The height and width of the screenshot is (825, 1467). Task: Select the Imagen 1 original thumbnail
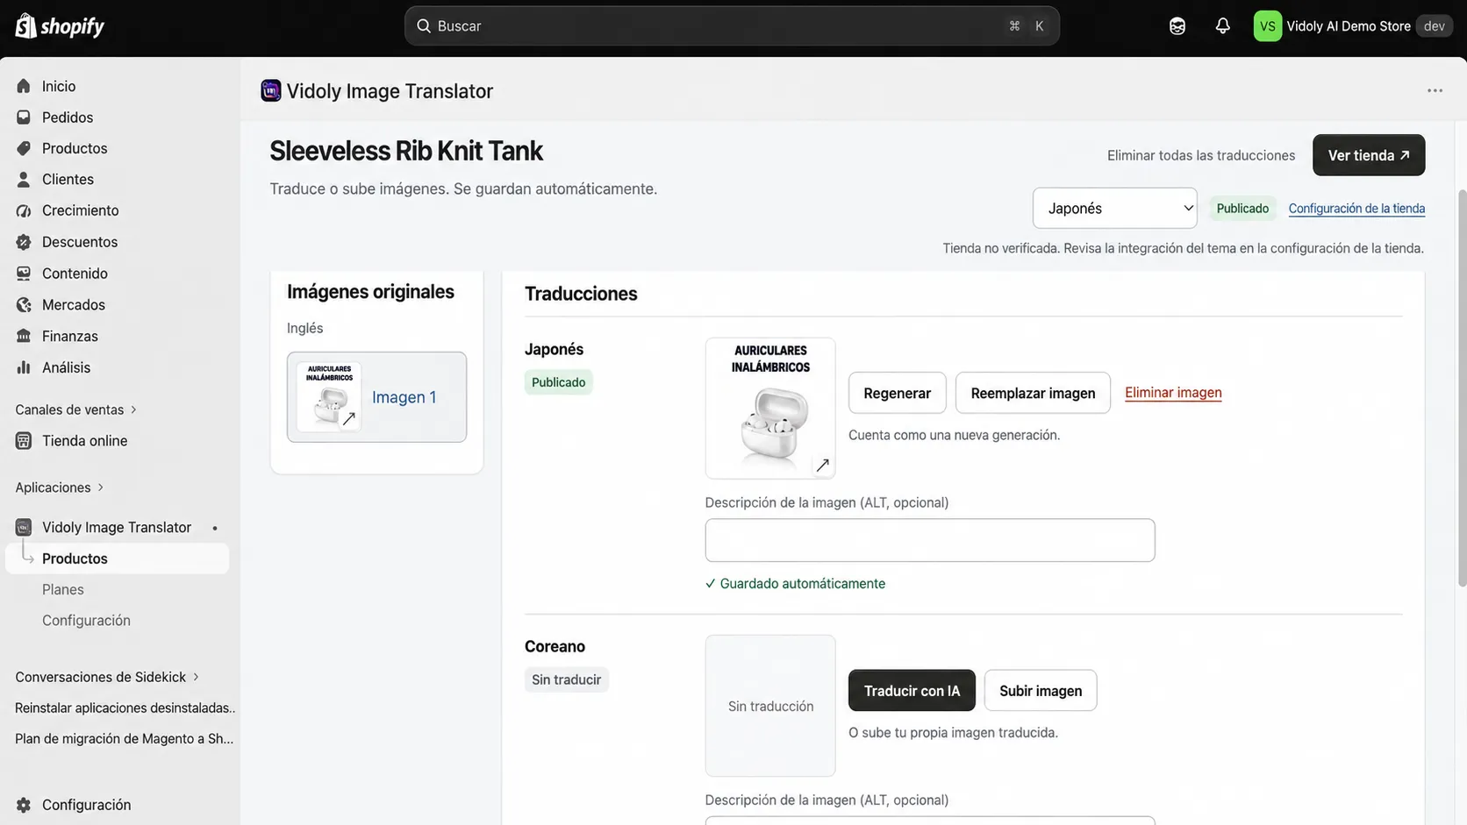coord(376,397)
